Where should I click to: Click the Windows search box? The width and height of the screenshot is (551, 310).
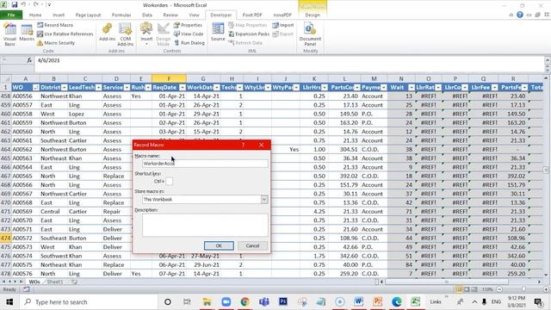89,302
